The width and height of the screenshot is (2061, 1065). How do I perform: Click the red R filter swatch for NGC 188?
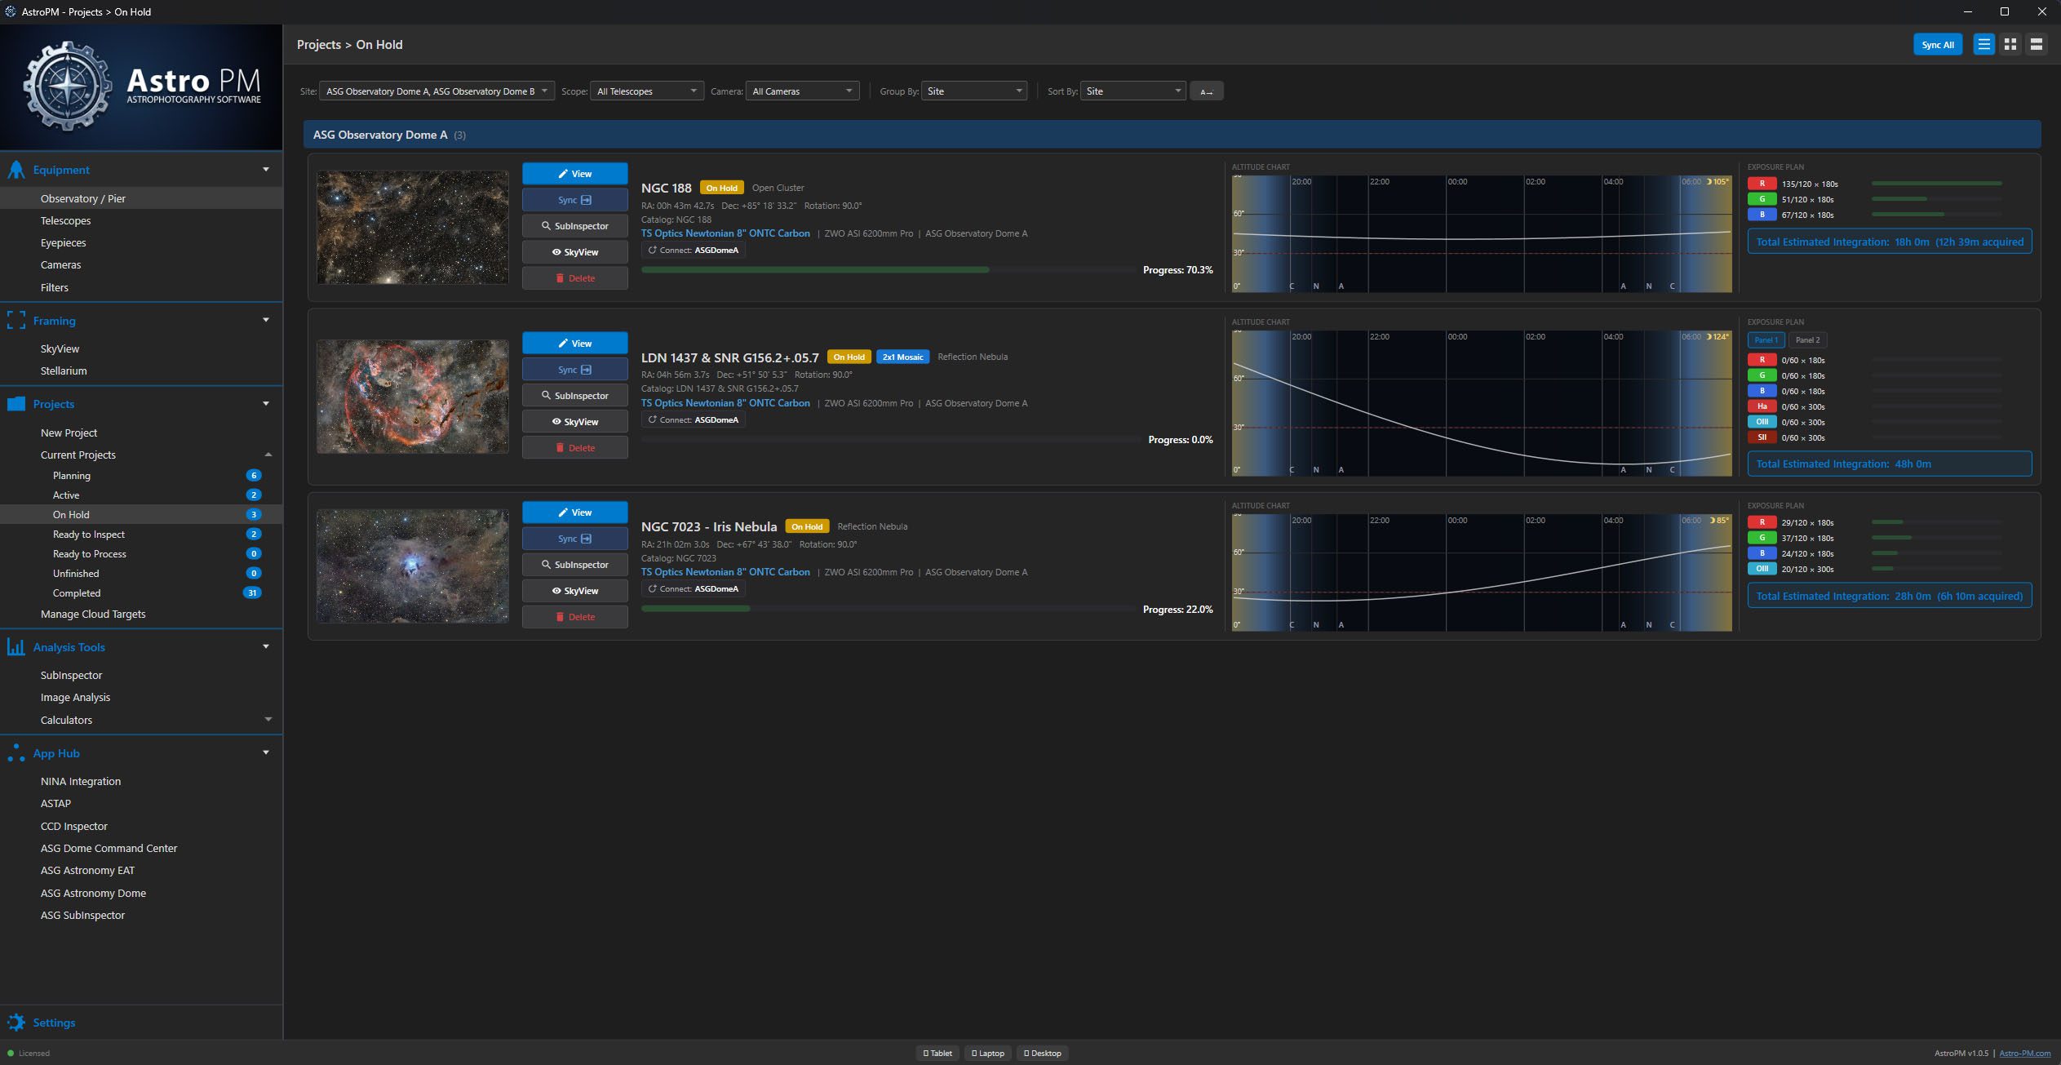click(1762, 184)
